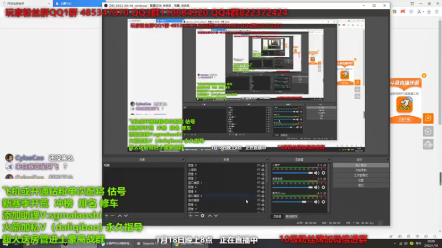This screenshot has height=248, width=442.
Task: Add a new scene with the plus icon
Action: 107,215
